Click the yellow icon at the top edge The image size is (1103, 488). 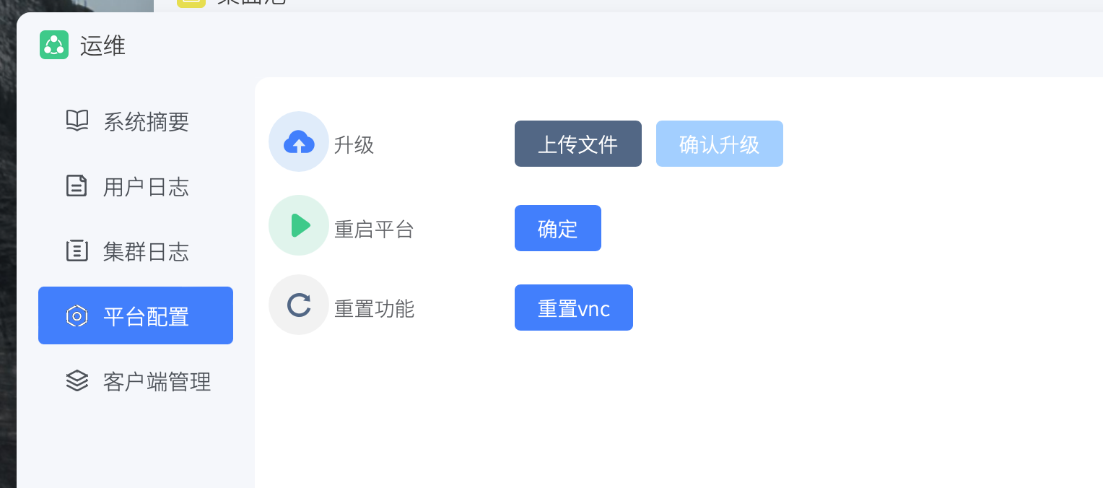[x=190, y=4]
